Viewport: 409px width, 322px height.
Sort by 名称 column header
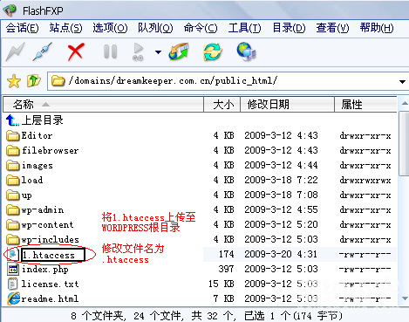(103, 105)
